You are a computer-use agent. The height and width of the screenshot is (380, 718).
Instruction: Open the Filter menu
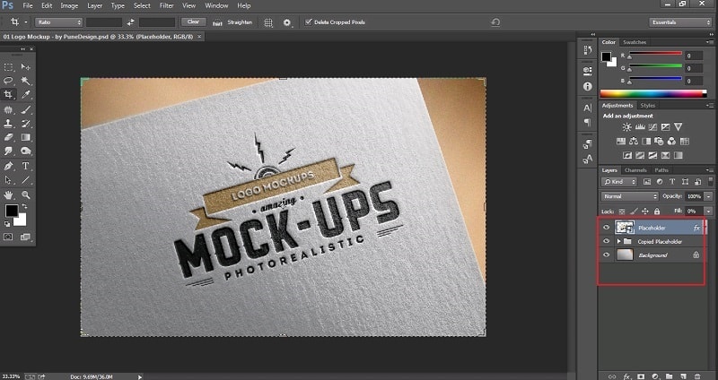pyautogui.click(x=166, y=5)
